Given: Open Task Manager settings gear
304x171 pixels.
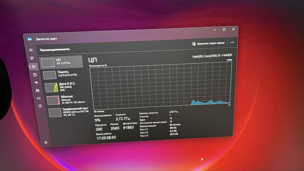Looking at the screenshot, I should 46,142.
